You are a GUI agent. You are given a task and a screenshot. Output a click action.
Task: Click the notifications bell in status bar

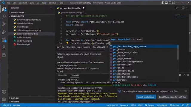tap(187, 105)
